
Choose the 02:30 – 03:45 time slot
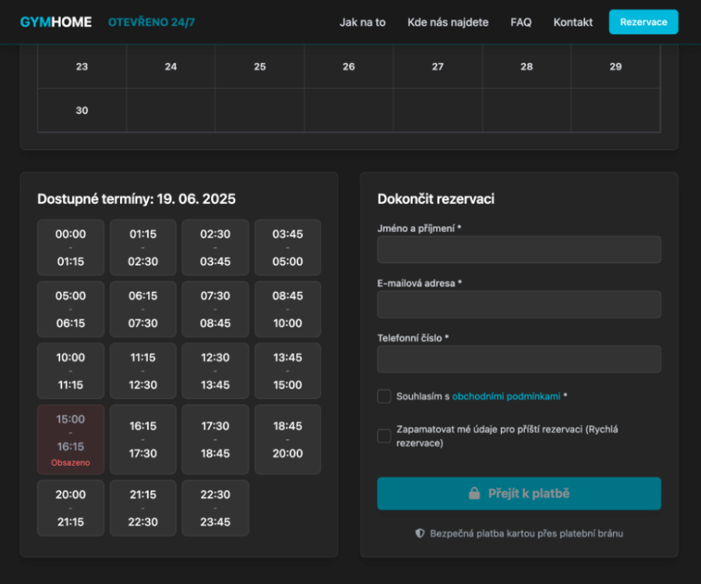[x=215, y=248]
